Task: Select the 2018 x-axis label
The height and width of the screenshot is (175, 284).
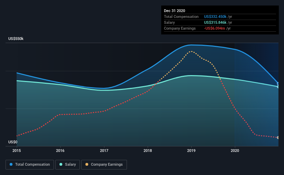Action: [x=148, y=151]
